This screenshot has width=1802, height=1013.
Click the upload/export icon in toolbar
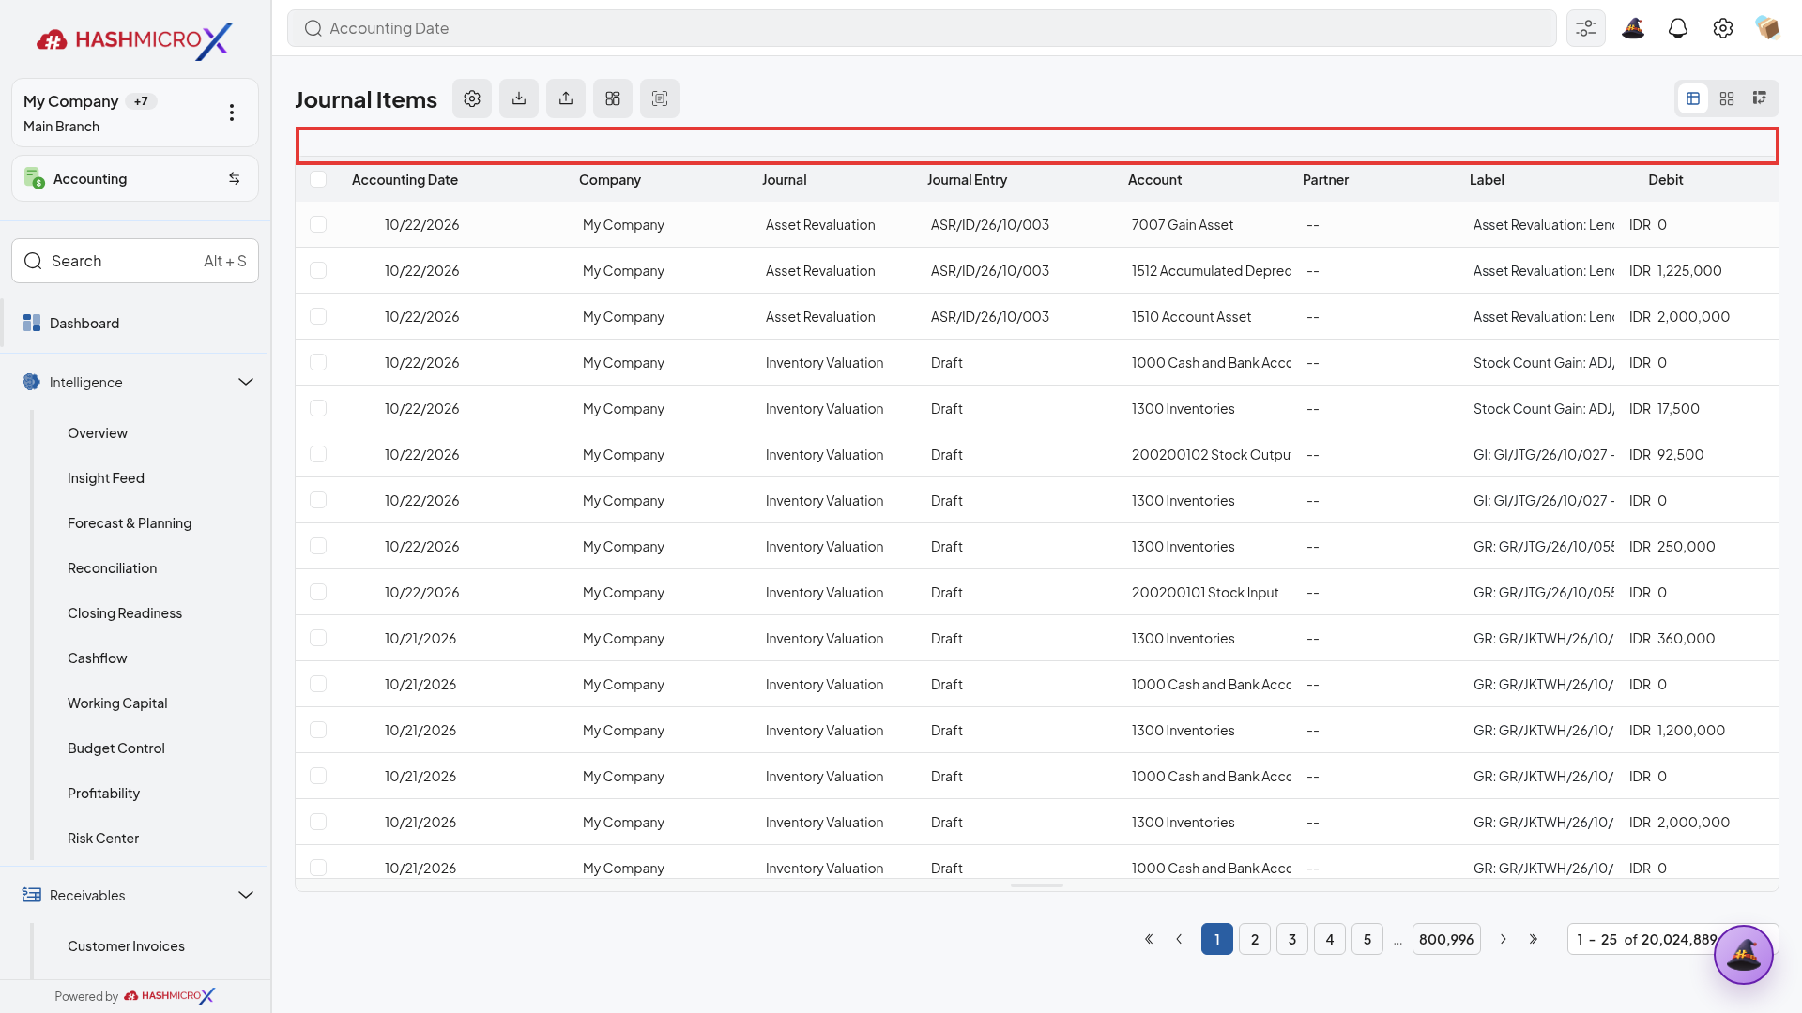coord(566,98)
